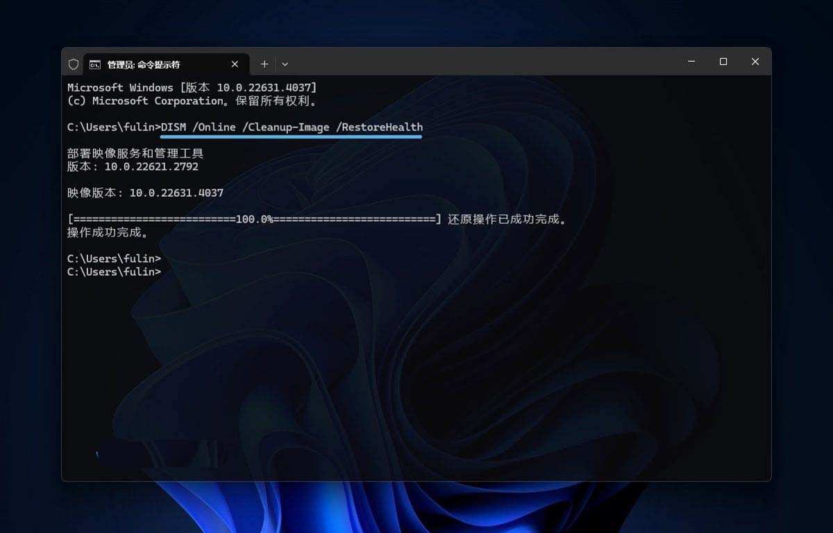833x533 pixels.
Task: Click the 版本: 10.0.22621.2792 line
Action: (133, 167)
